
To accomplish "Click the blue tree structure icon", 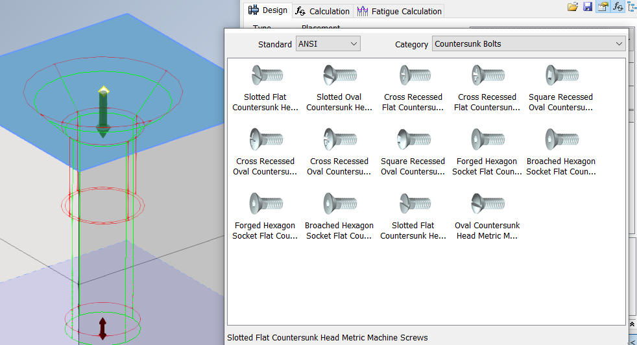I will (x=632, y=6).
